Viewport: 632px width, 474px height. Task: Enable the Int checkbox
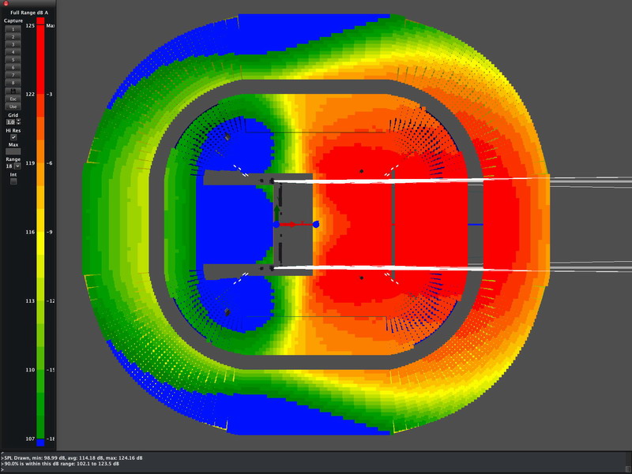point(13,181)
